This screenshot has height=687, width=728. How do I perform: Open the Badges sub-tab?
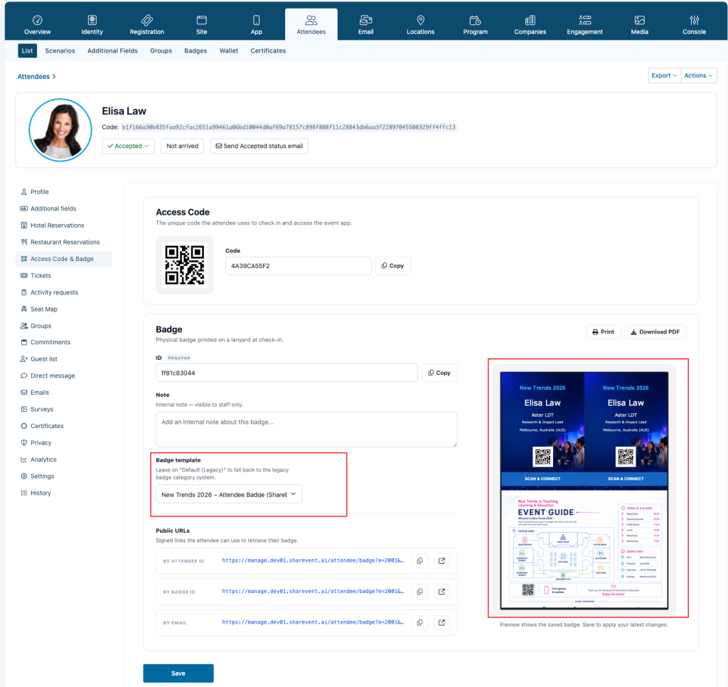pyautogui.click(x=196, y=50)
